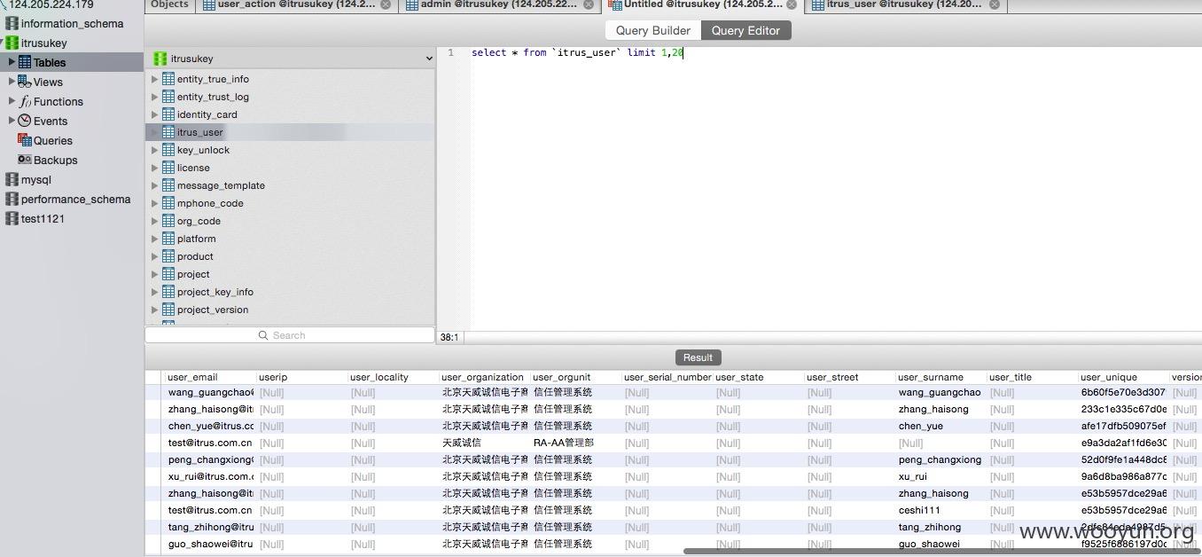Click into the SQL query editor text

click(x=577, y=53)
